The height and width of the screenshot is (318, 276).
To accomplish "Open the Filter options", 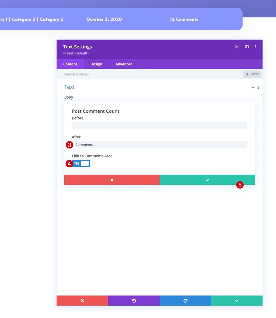I will 252,74.
